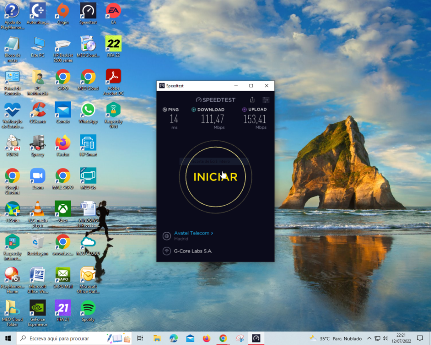This screenshot has height=345, width=431.
Task: Select the Kaspersky Internet desktop icon
Action: point(12,247)
